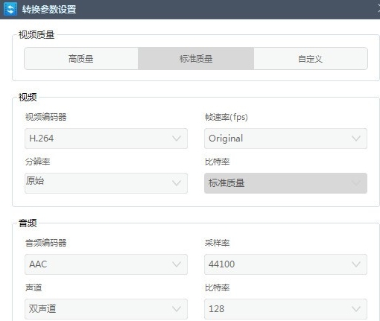Switch to 自定义 quality mode
Screen dimensions: 380x321
(x=311, y=59)
